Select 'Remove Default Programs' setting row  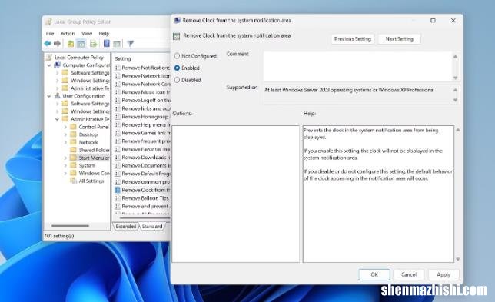pyautogui.click(x=142, y=174)
